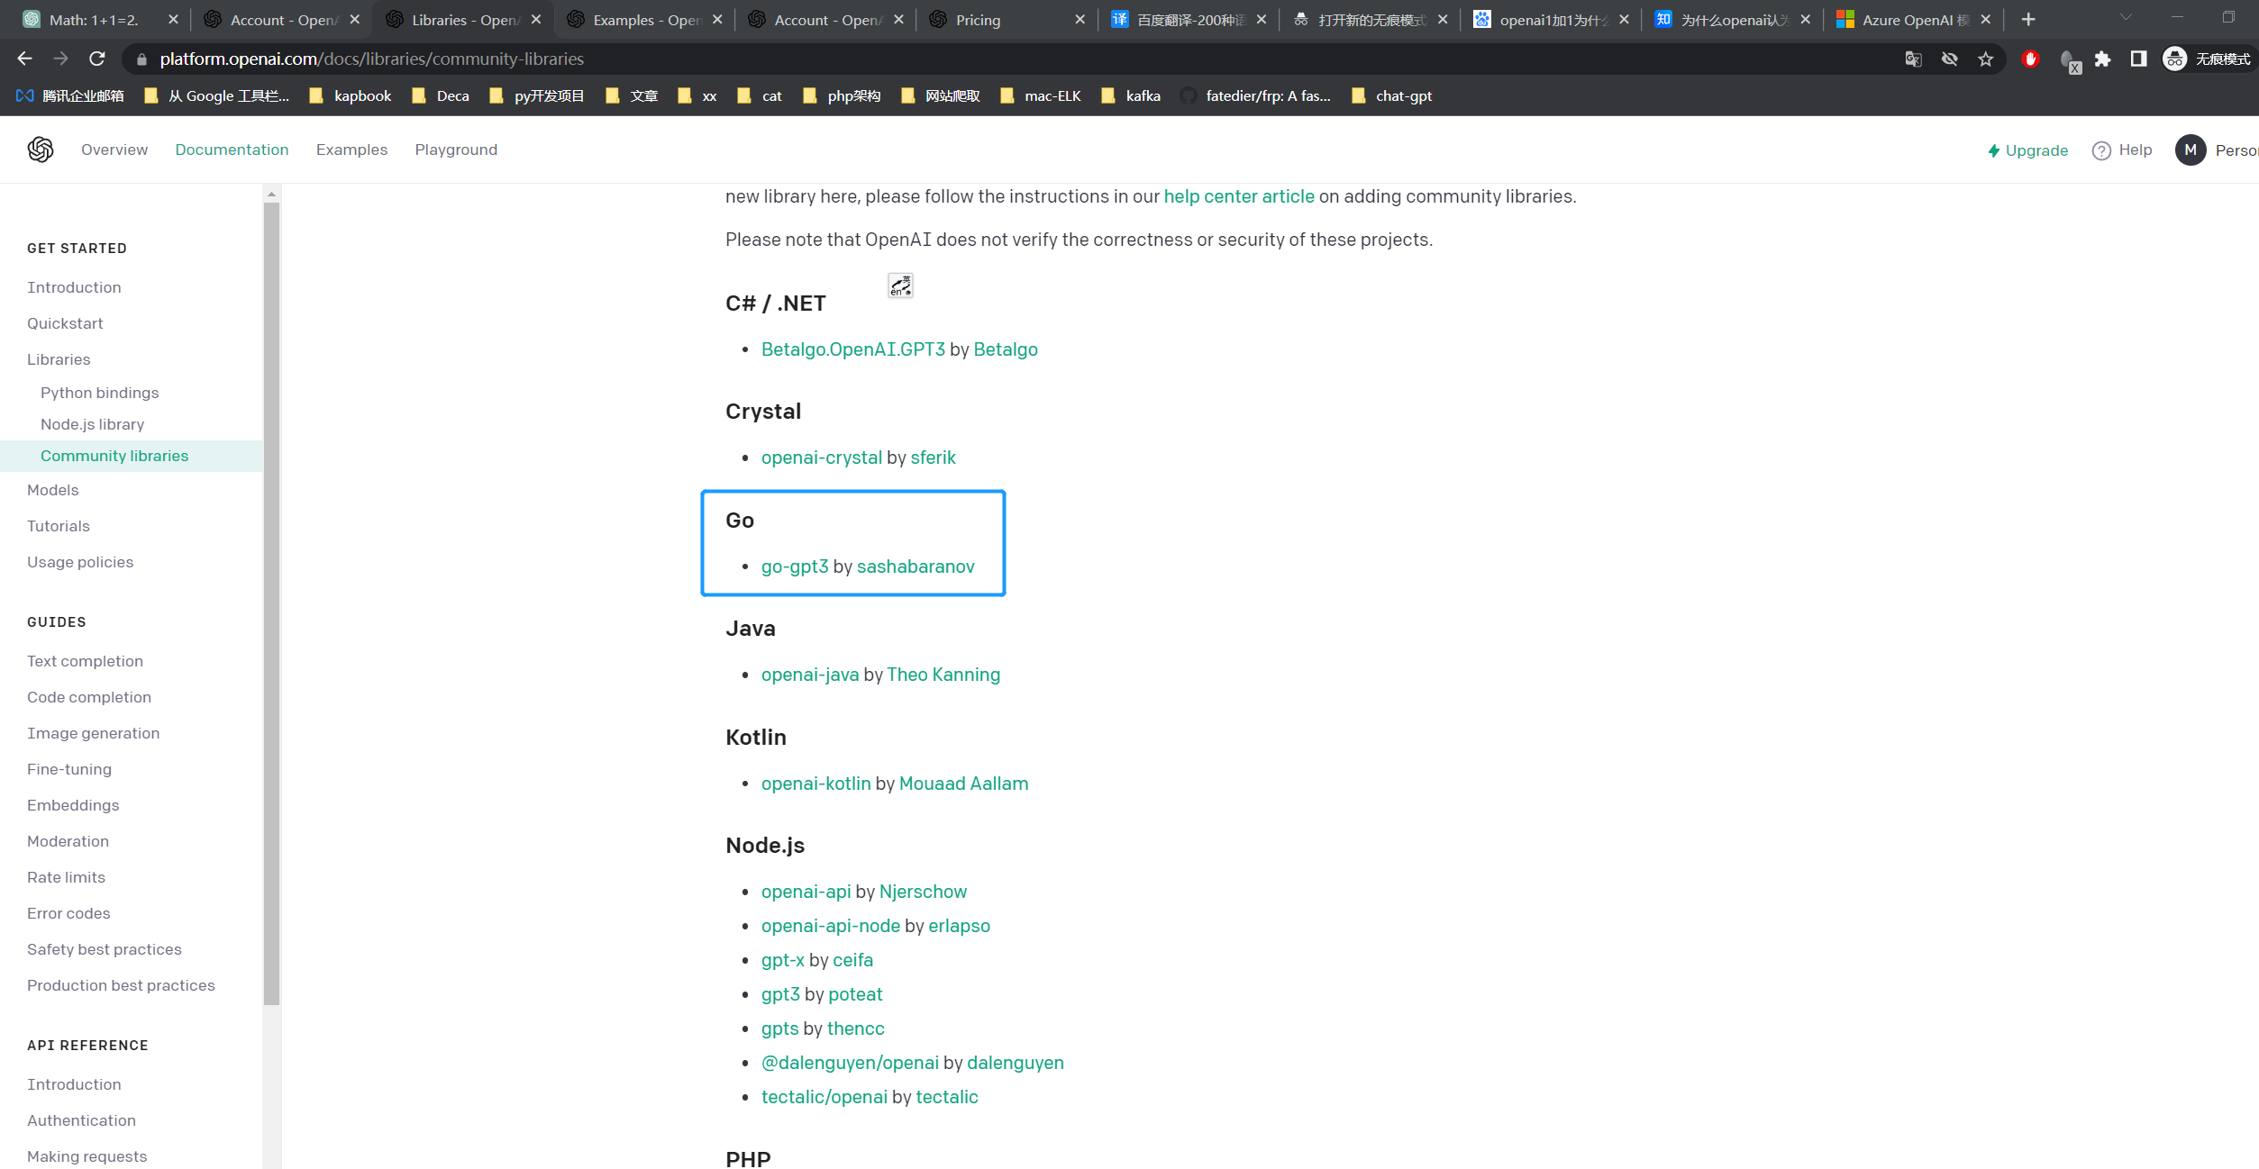
Task: Open Authentication in API Reference
Action: click(x=81, y=1120)
